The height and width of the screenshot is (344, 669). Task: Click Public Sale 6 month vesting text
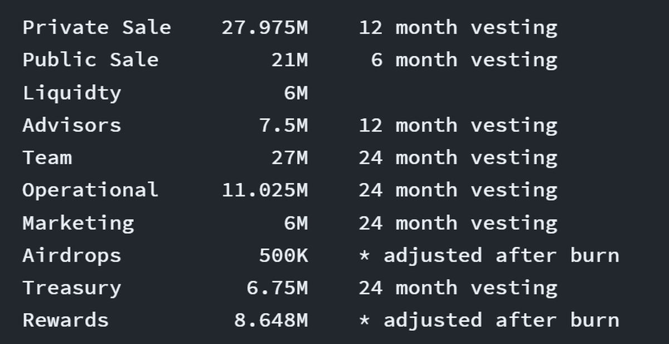pos(464,60)
